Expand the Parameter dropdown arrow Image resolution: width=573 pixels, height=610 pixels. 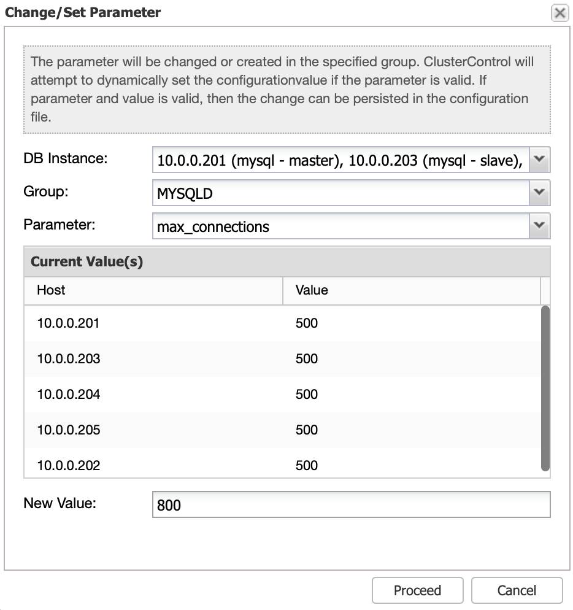coord(539,226)
